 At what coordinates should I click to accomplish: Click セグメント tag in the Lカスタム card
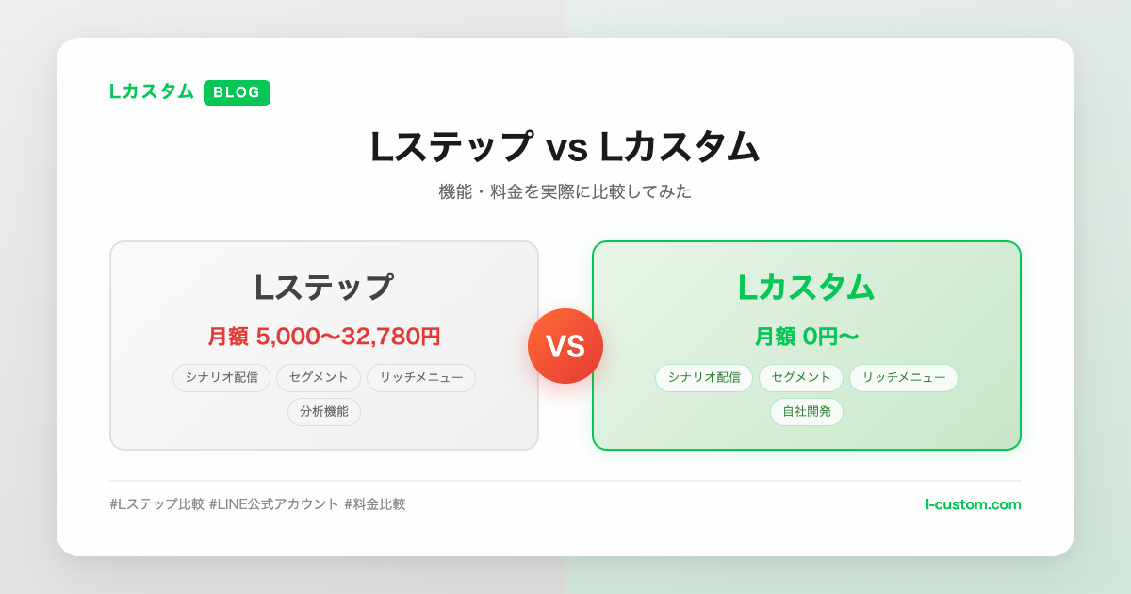pyautogui.click(x=801, y=378)
